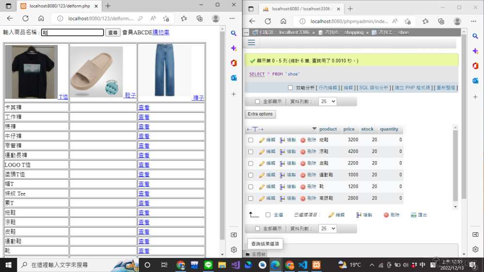Select the checkbox for 高跟鞋 row
Screen dimensions: 484x272
click(x=251, y=198)
